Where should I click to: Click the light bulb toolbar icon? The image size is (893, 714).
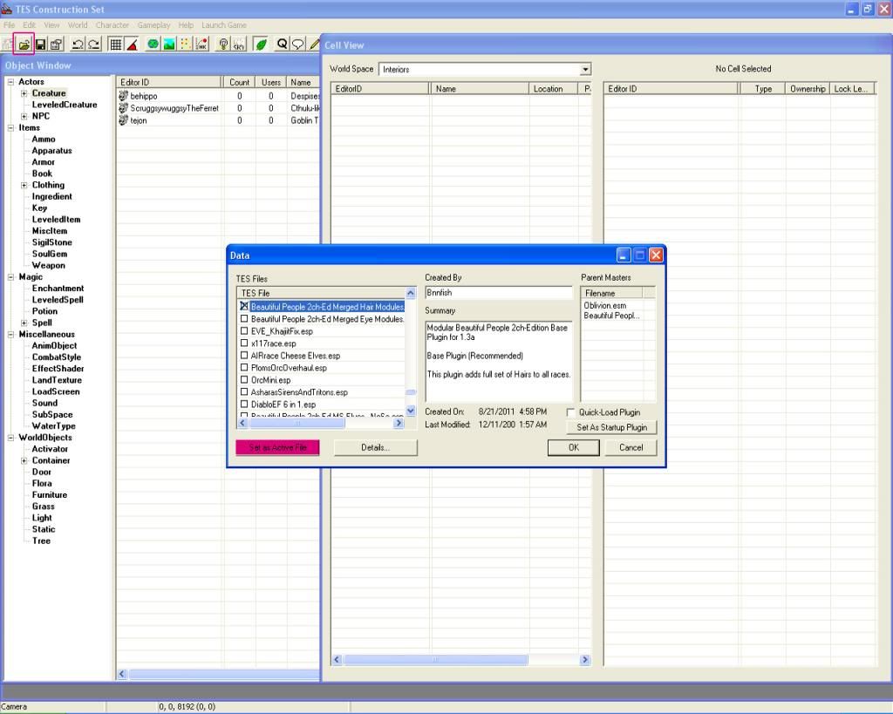[222, 44]
